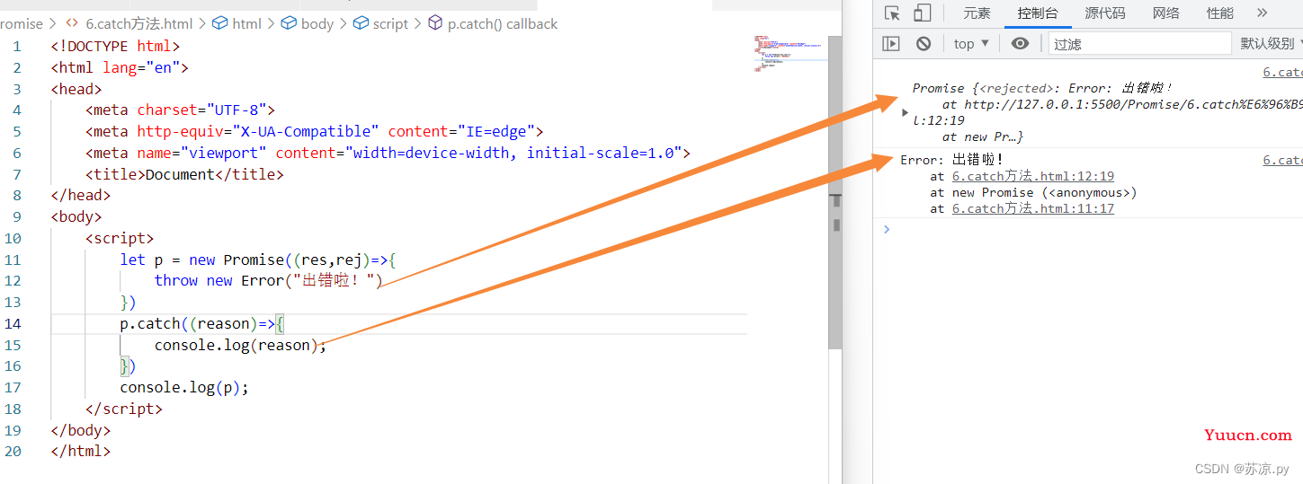1303x484 pixels.
Task: Click the 'at new Promise (<anonymous>)' stack line
Action: tap(1034, 192)
